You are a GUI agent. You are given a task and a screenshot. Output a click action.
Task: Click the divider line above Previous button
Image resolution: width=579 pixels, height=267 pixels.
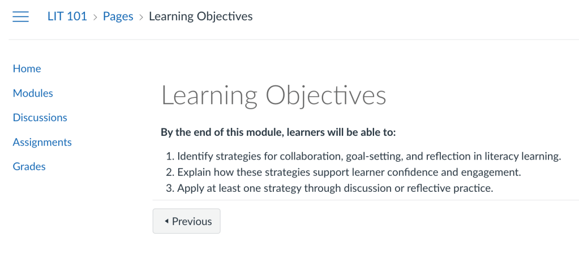pyautogui.click(x=365, y=200)
